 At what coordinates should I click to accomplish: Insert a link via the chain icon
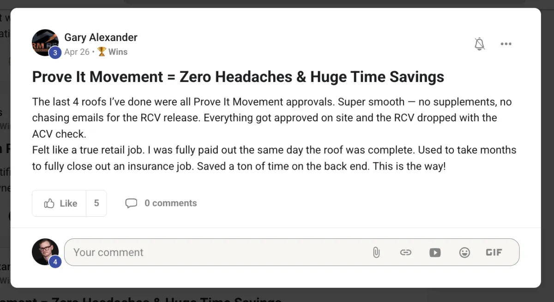[405, 252]
